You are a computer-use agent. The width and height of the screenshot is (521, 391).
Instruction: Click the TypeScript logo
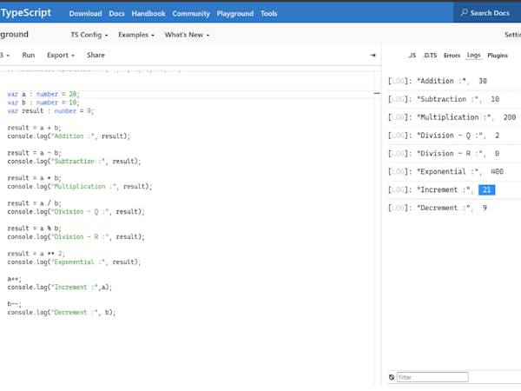pos(25,13)
